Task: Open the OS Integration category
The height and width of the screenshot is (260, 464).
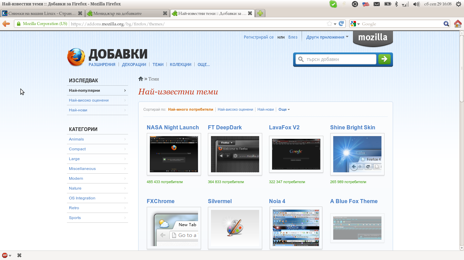Action: [97, 198]
